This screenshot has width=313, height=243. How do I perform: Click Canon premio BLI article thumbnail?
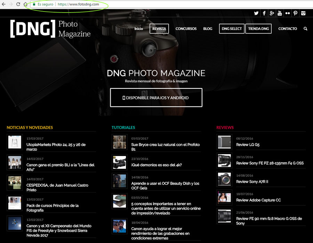[x=15, y=163]
